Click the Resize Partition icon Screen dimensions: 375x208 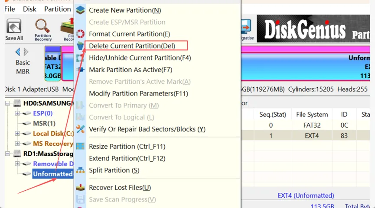point(80,146)
